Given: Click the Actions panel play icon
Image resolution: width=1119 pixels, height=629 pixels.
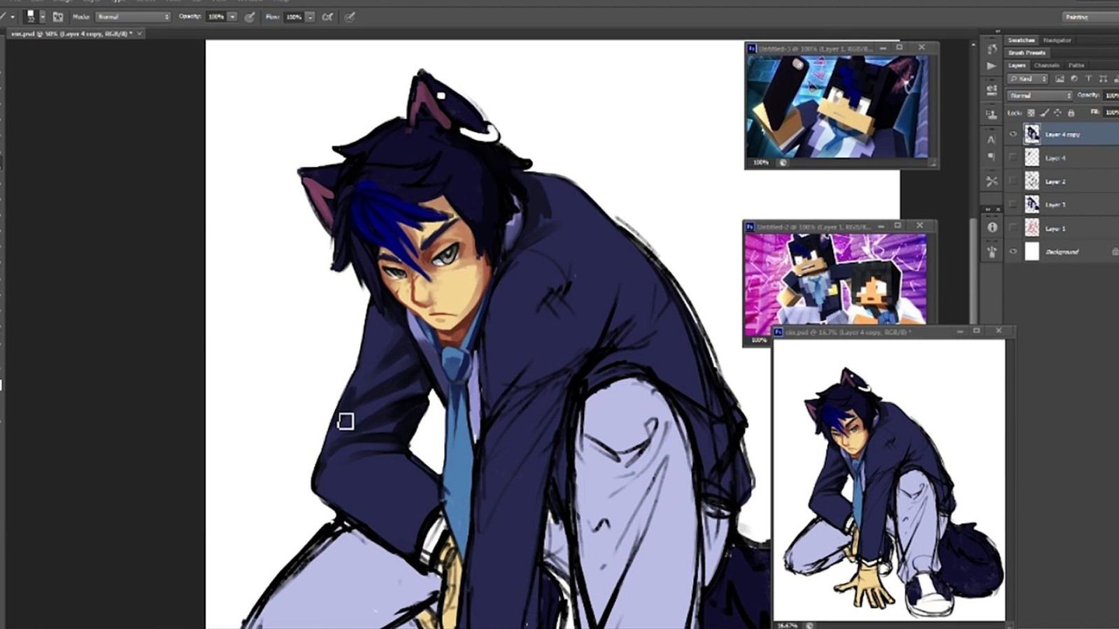Looking at the screenshot, I should pos(991,65).
